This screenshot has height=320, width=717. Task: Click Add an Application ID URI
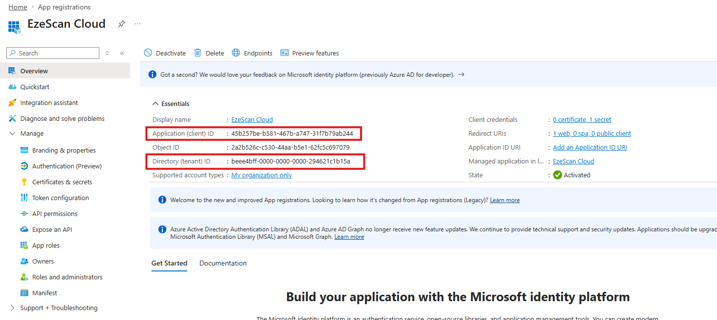590,147
